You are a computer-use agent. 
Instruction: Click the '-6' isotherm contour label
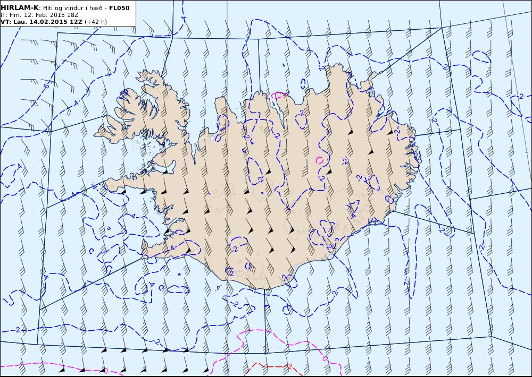pyautogui.click(x=46, y=85)
